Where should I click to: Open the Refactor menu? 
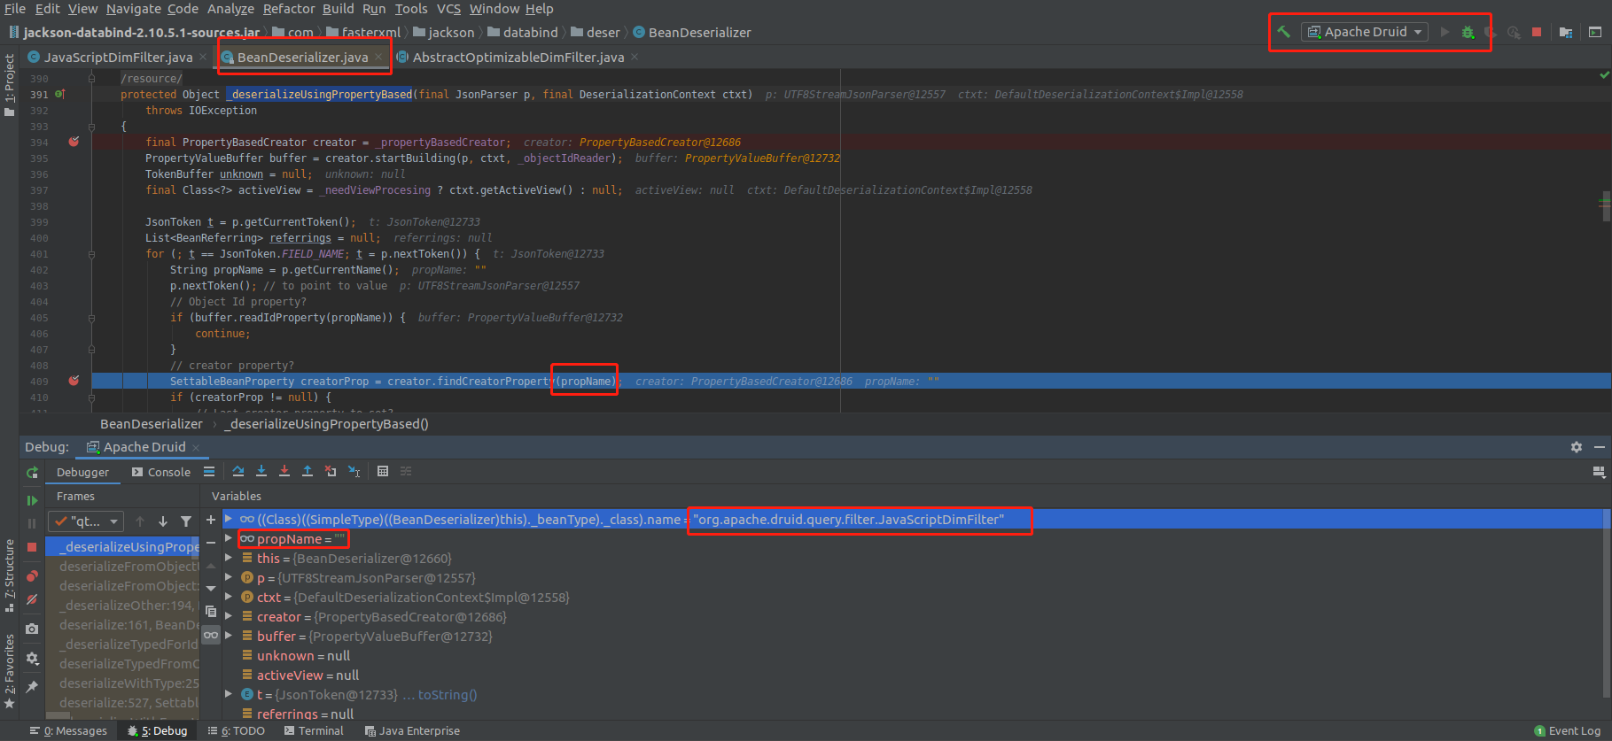tap(289, 9)
